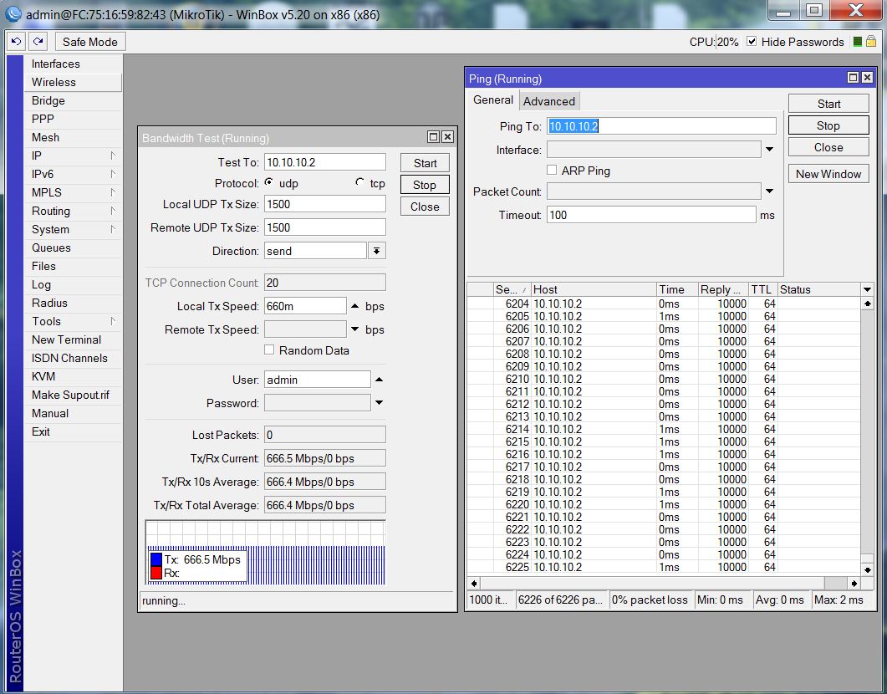Image resolution: width=887 pixels, height=694 pixels.
Task: Click the ping table scroll right arrow
Action: click(854, 583)
